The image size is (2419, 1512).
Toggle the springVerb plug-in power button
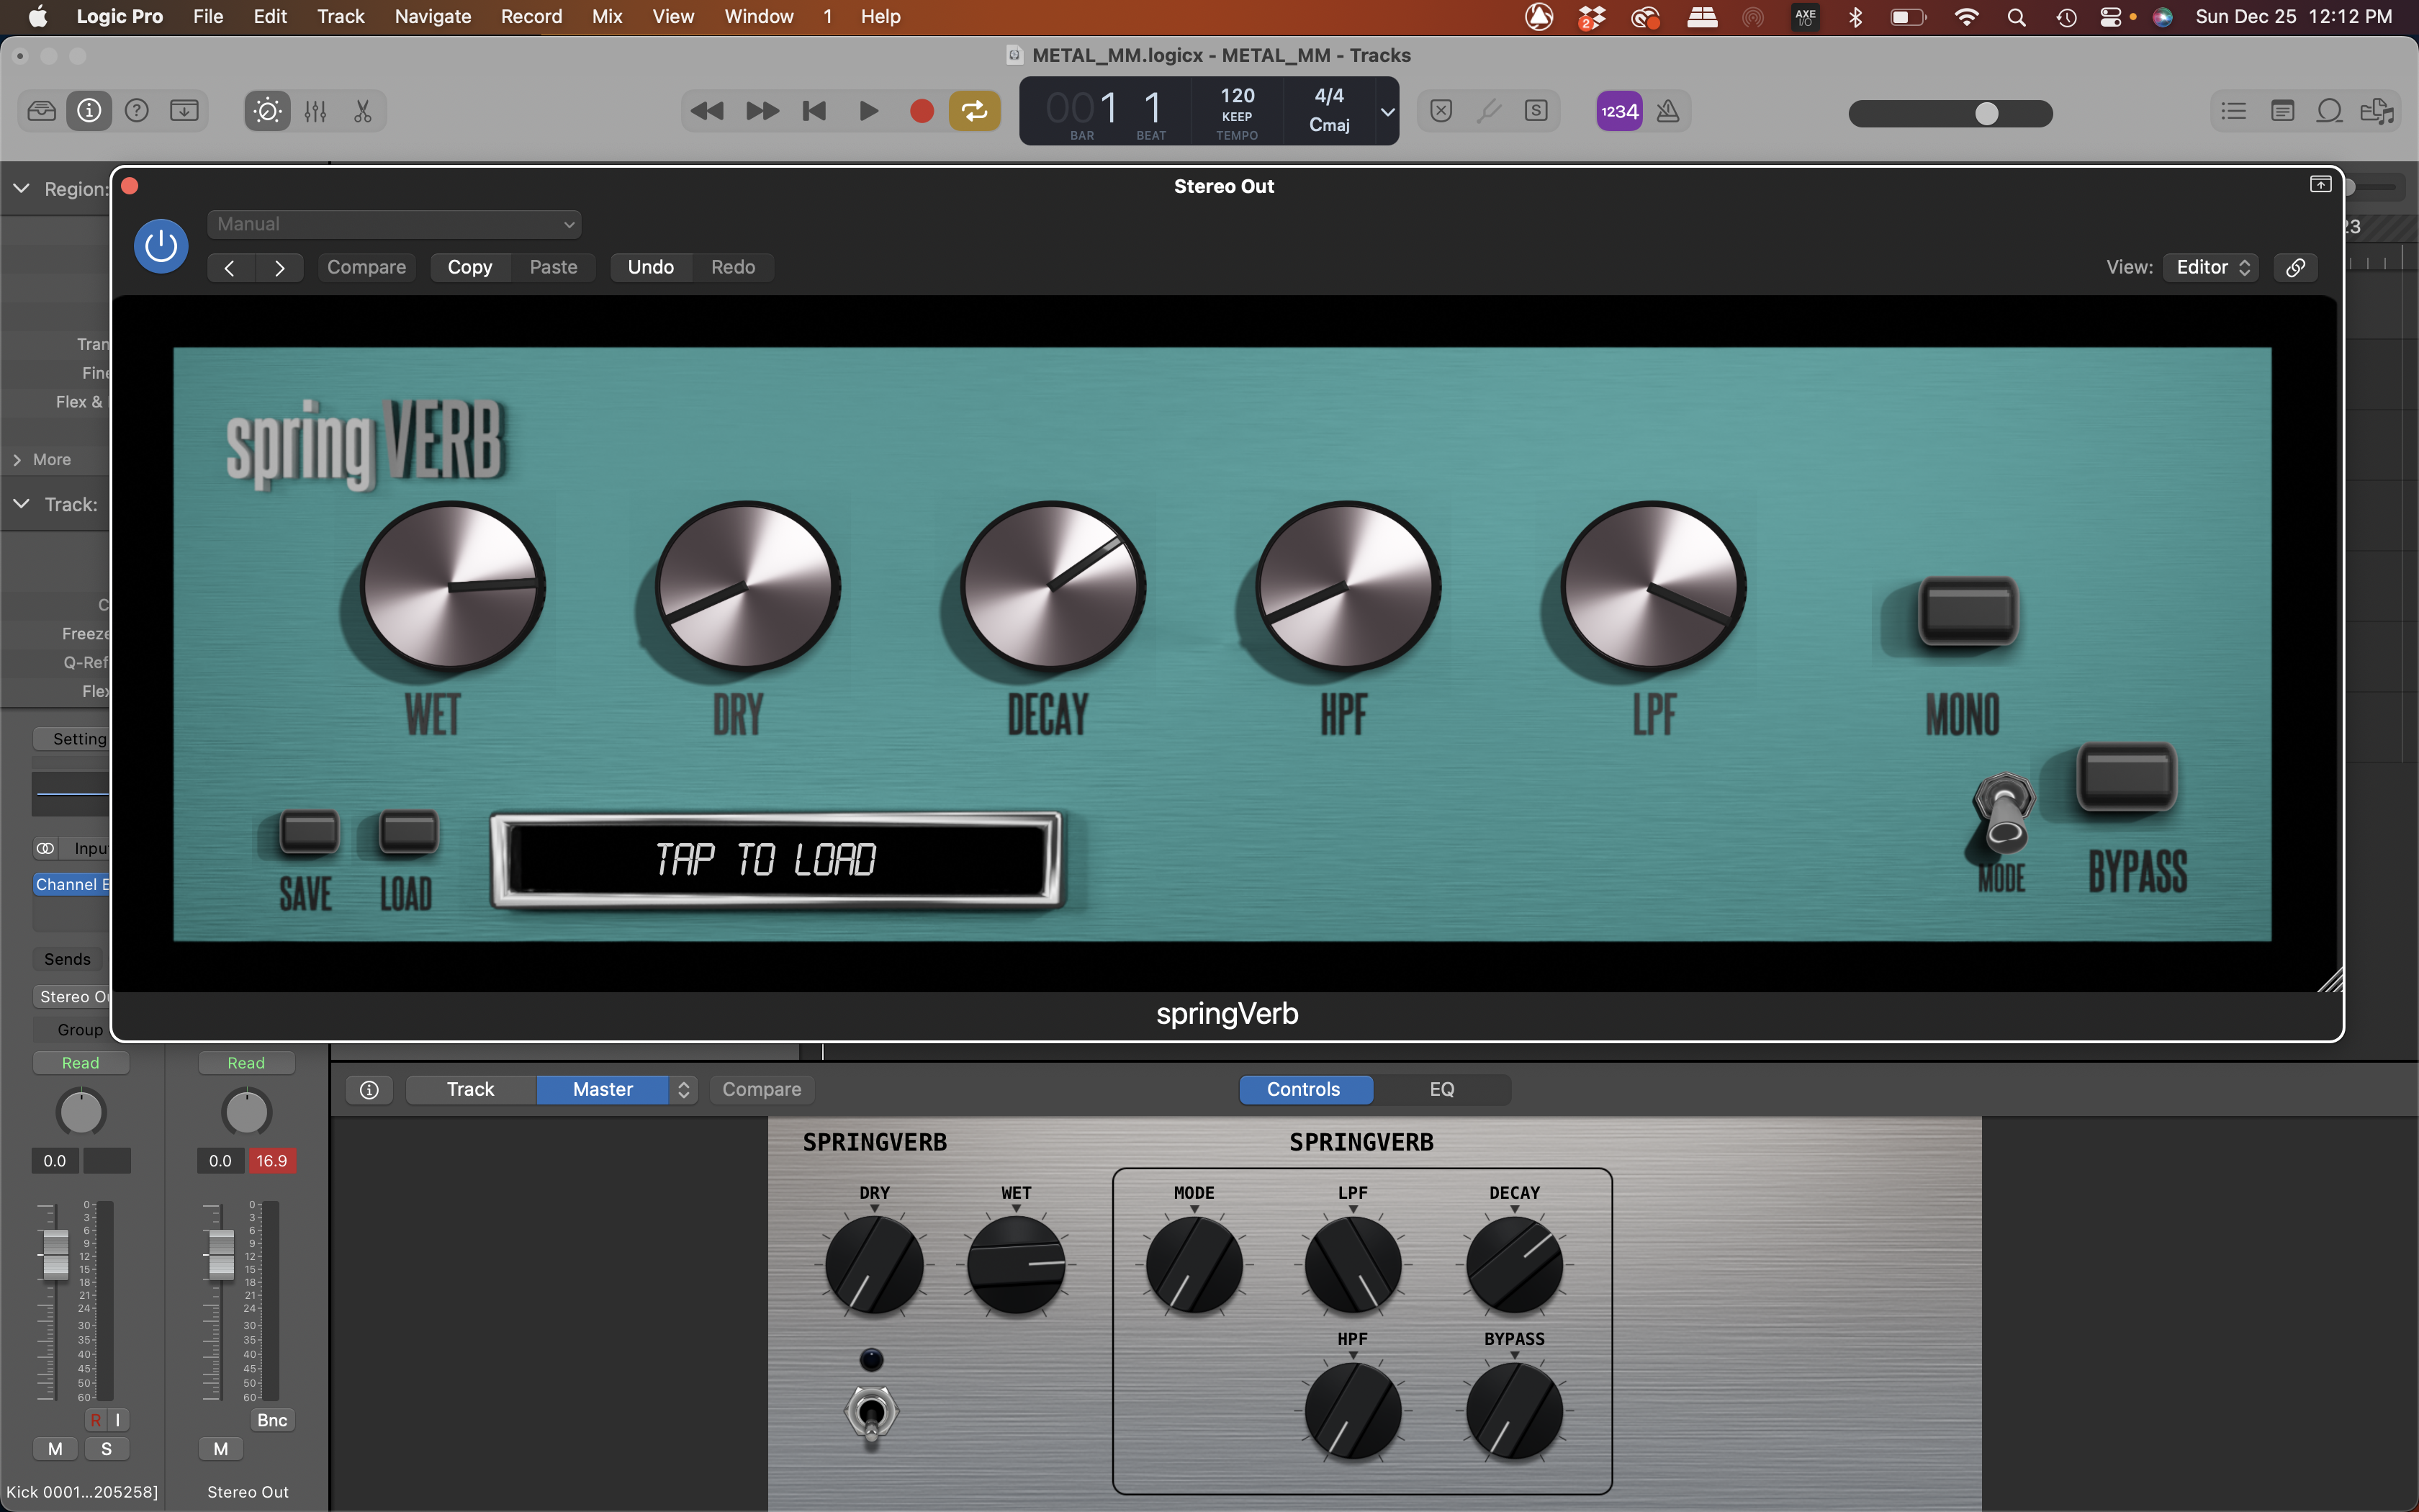pos(161,246)
